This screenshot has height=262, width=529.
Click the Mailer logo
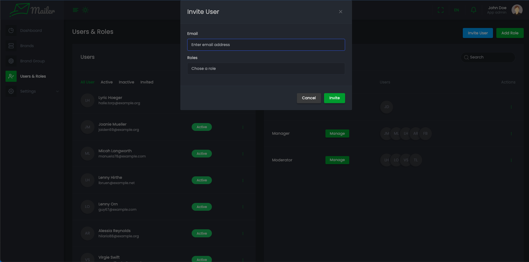pos(32,10)
